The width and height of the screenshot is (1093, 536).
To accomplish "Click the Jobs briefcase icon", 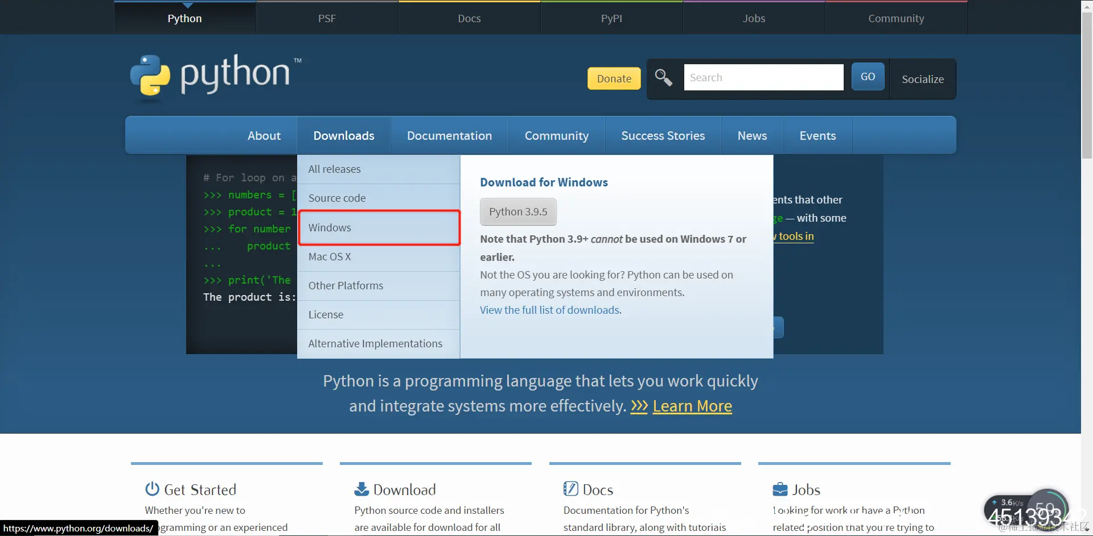I will 780,489.
